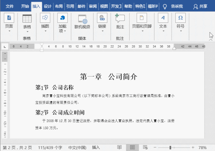
Task: Click the vertical ruler on the left
Action: pyautogui.click(x=5, y=95)
